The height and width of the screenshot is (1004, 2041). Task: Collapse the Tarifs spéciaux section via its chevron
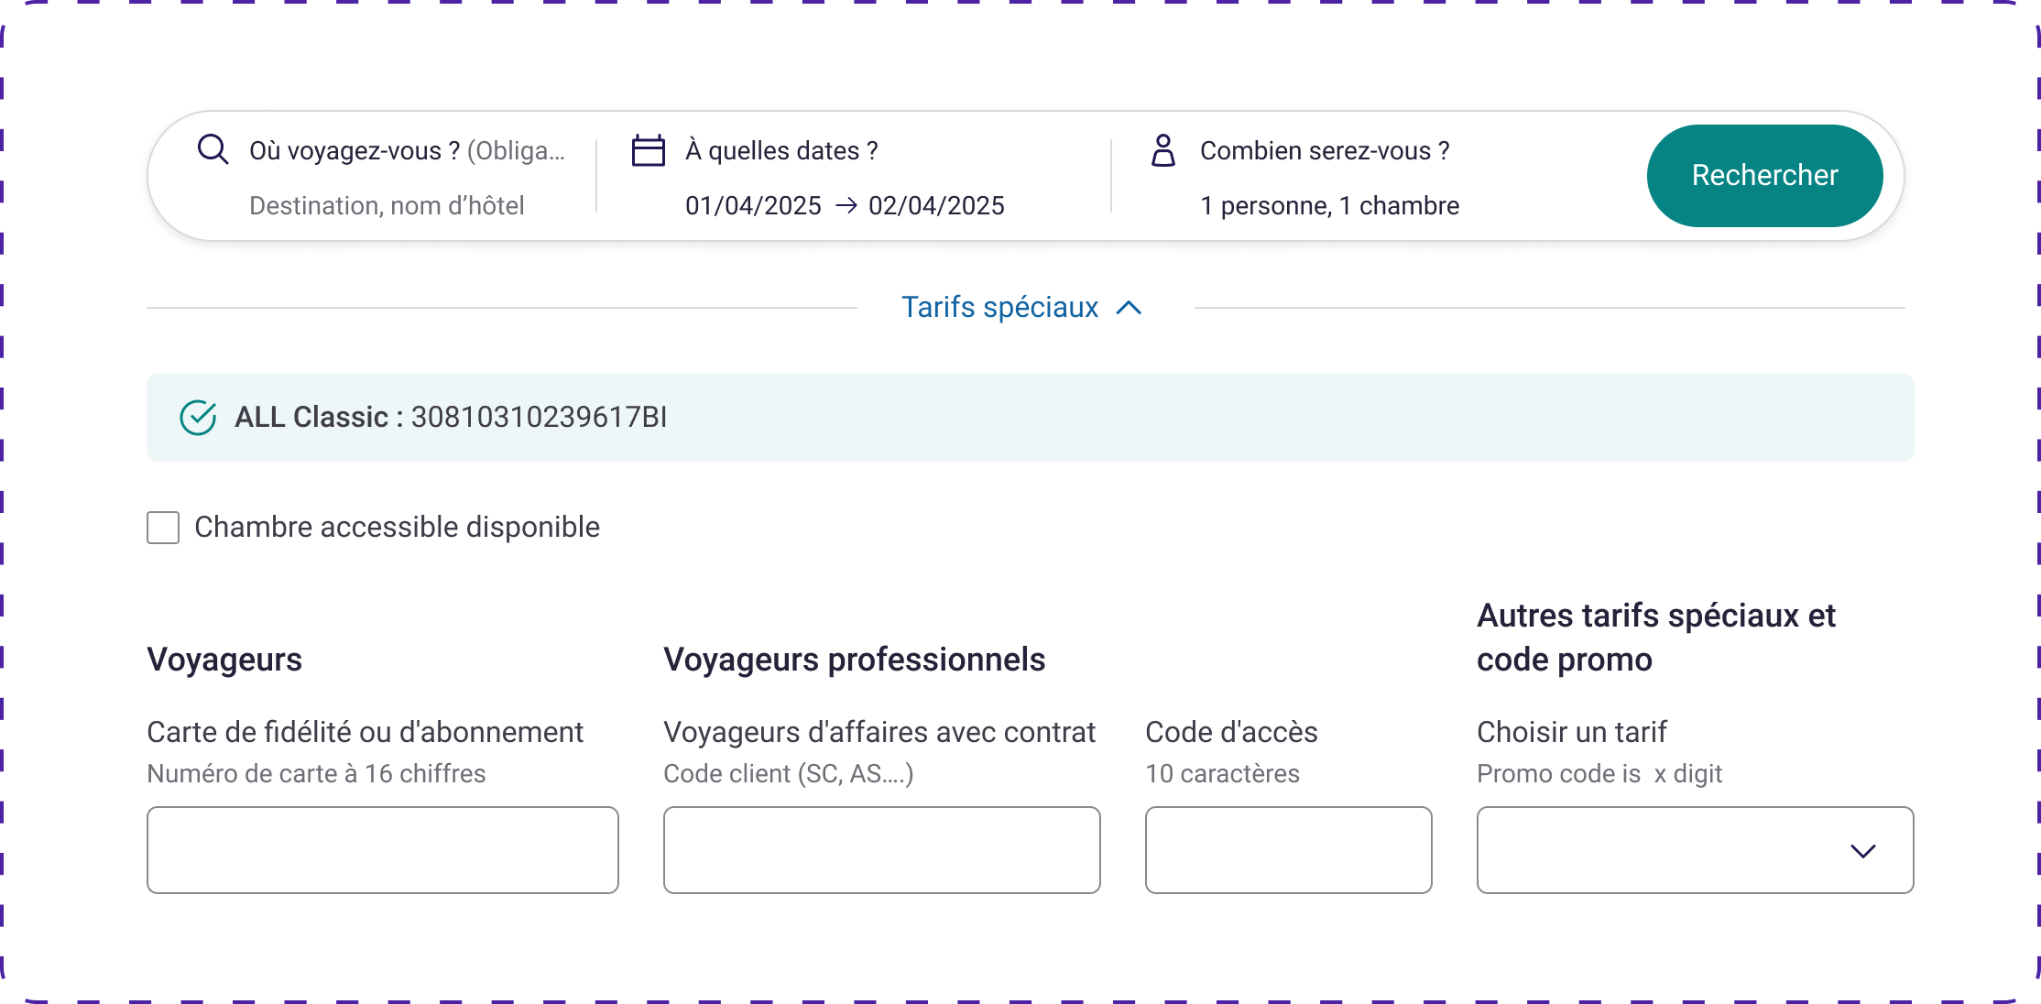(1129, 308)
